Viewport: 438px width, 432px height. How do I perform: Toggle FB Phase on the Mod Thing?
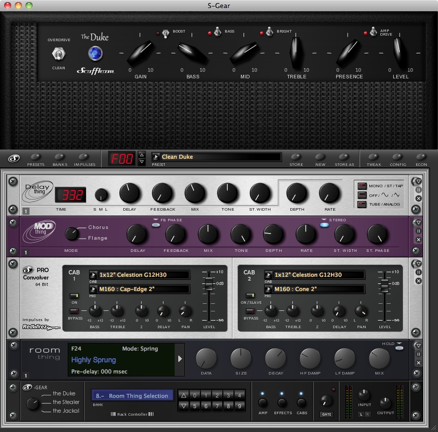[x=156, y=225]
